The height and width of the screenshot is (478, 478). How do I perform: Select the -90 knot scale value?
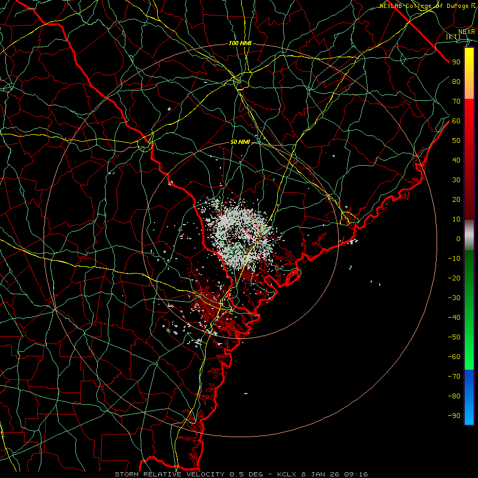(x=454, y=415)
